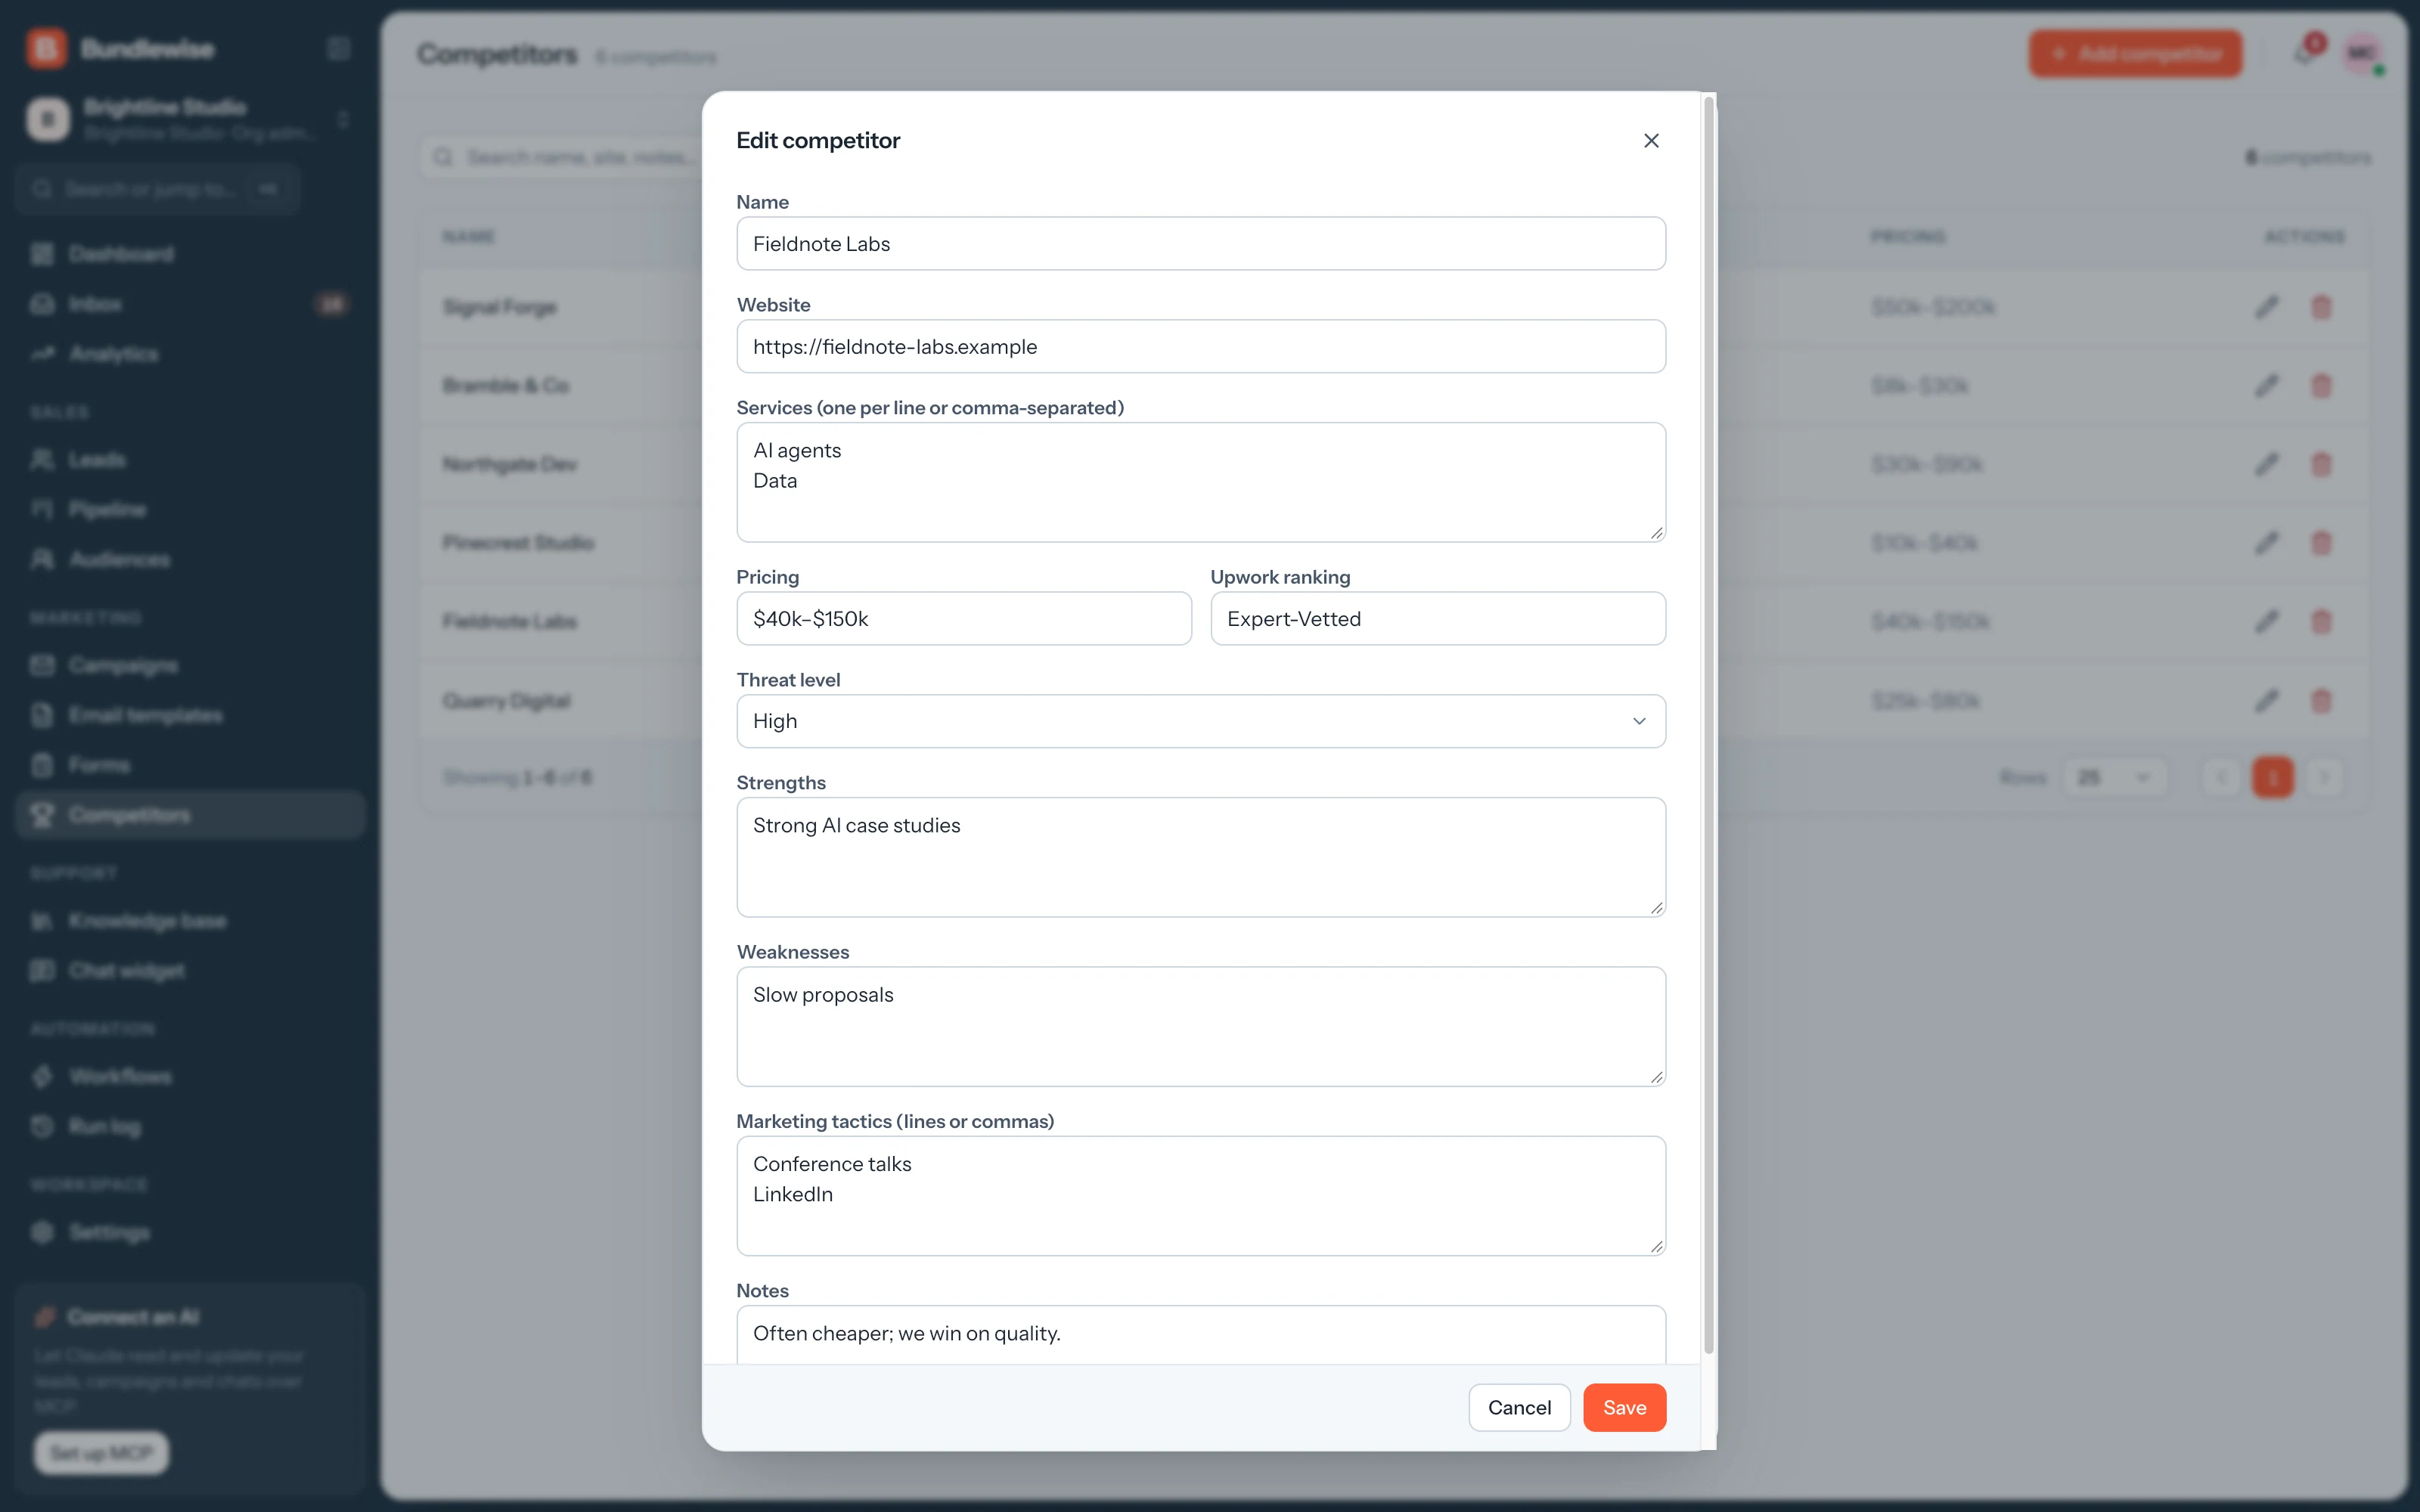Click the edit pencil for Pinecrest Studio
Viewport: 2420px width, 1512px height.
2267,543
